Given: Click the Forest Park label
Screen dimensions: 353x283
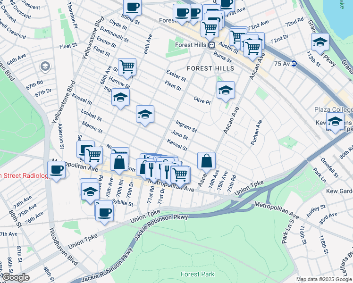Looking at the screenshot, I should click(x=198, y=274).
